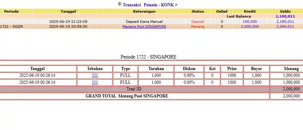Click the clipboard icon beside Transaksi title
The height and width of the screenshot is (130, 303).
tap(120, 4)
